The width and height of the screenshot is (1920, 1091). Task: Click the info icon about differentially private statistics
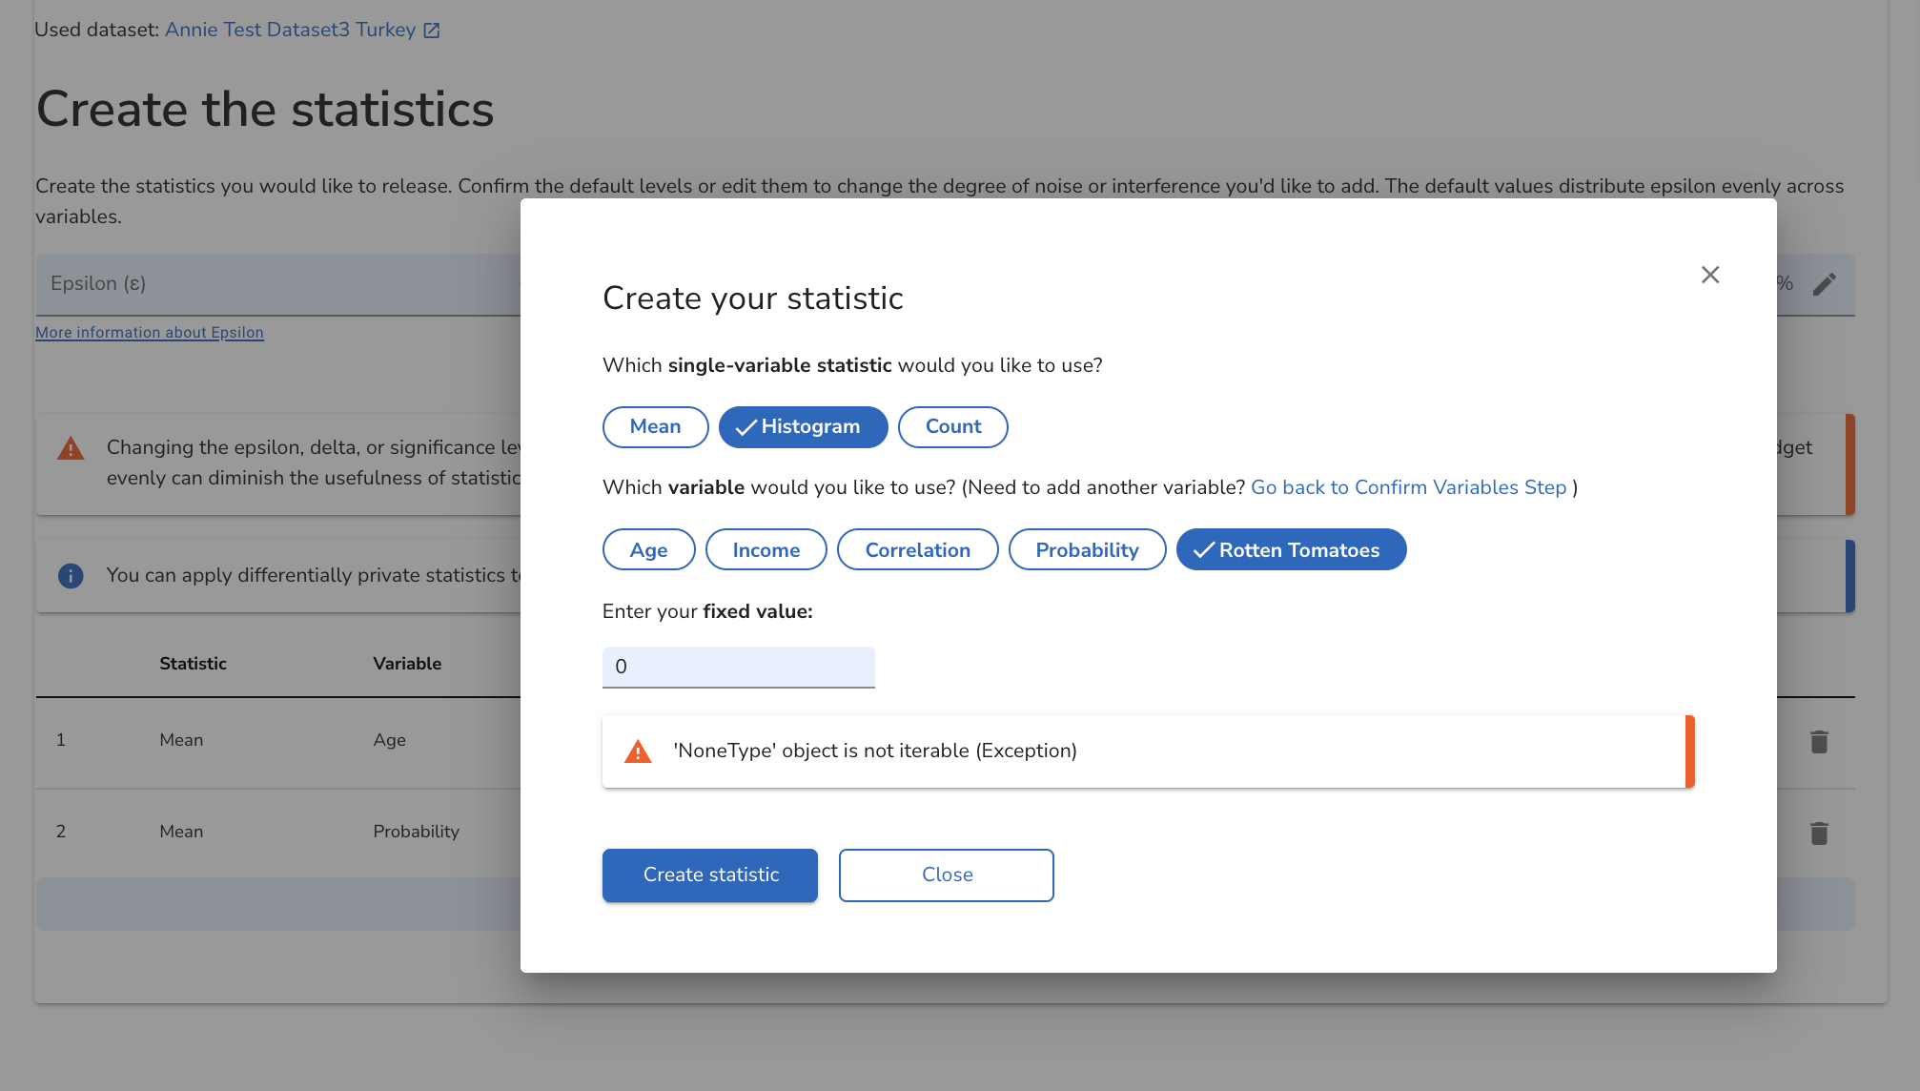point(70,574)
